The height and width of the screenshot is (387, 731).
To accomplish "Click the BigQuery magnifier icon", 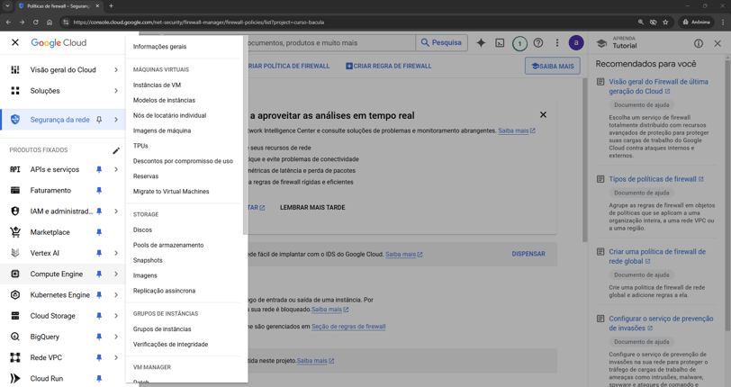I will [x=15, y=337].
